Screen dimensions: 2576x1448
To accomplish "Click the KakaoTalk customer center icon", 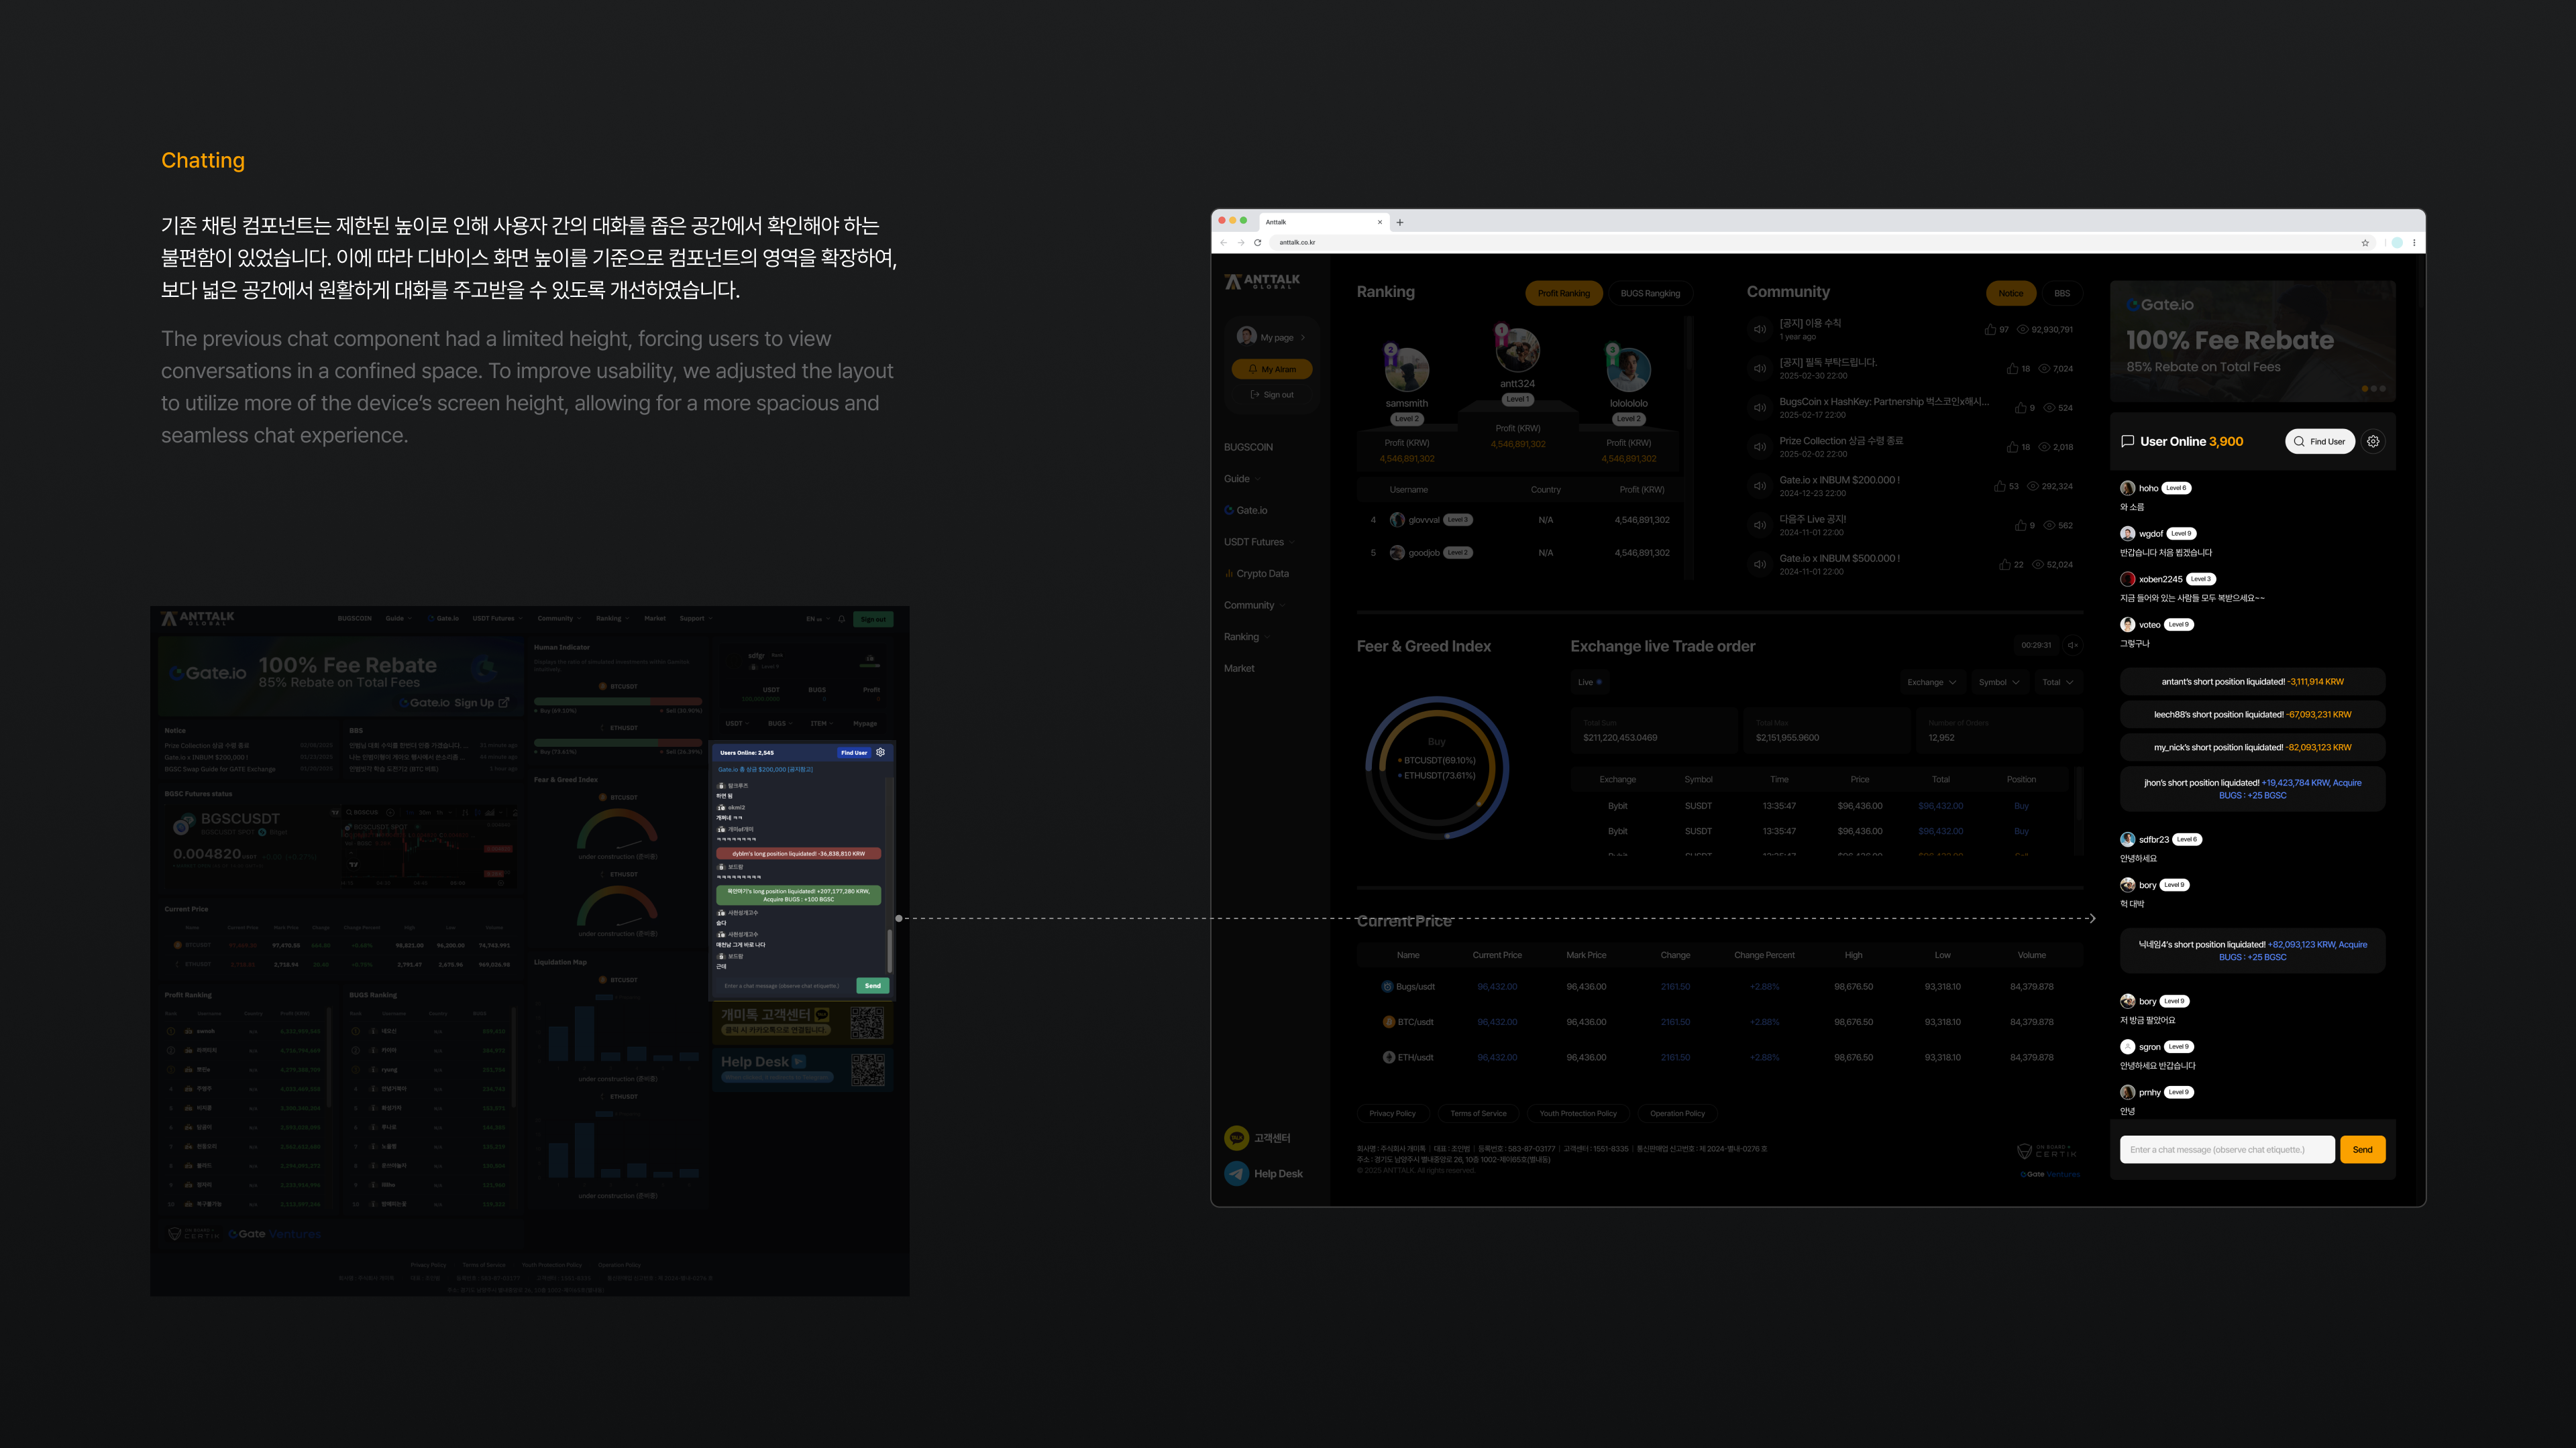I will click(x=1237, y=1138).
